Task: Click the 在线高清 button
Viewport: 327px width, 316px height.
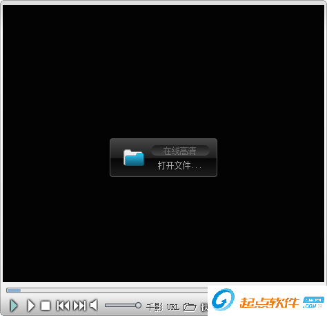Action: coord(180,151)
